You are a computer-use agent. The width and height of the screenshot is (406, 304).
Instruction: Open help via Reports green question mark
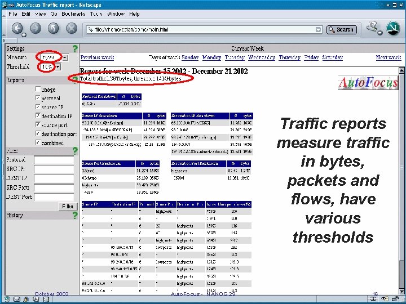pos(75,80)
